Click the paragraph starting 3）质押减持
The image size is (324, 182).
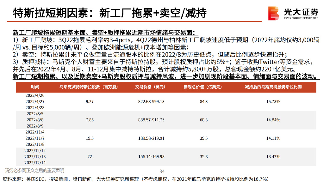pyautogui.click(x=163, y=65)
